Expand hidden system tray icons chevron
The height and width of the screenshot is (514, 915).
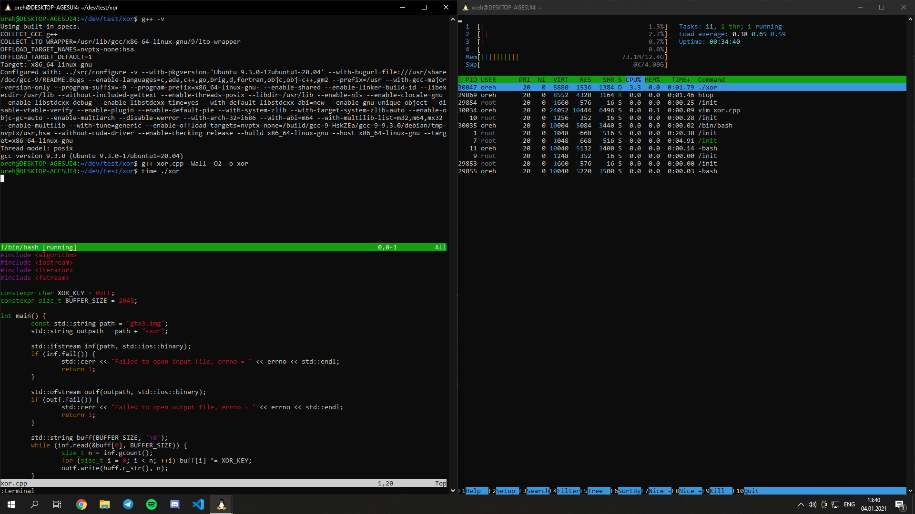pyautogui.click(x=801, y=504)
